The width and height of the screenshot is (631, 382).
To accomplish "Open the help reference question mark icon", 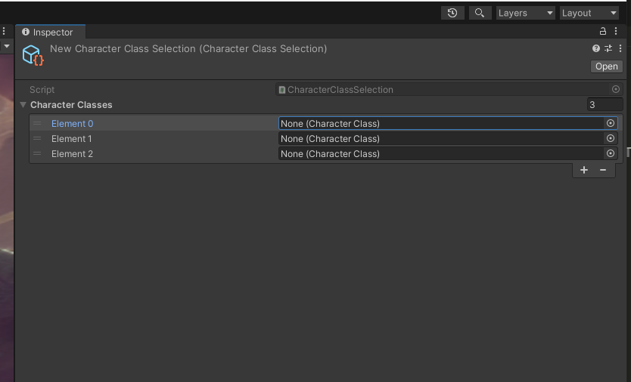I will click(596, 48).
